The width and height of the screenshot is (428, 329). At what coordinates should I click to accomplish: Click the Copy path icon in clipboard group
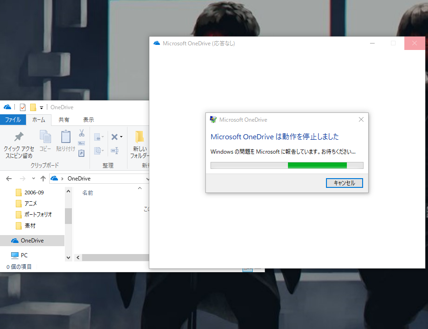tap(81, 143)
